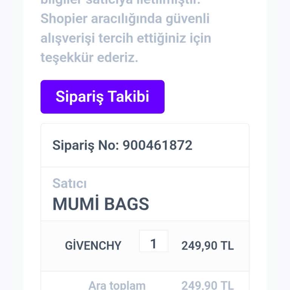Screen dimensions: 290x290
Task: Open the MUMİ BAGS seller name
Action: [x=100, y=204]
